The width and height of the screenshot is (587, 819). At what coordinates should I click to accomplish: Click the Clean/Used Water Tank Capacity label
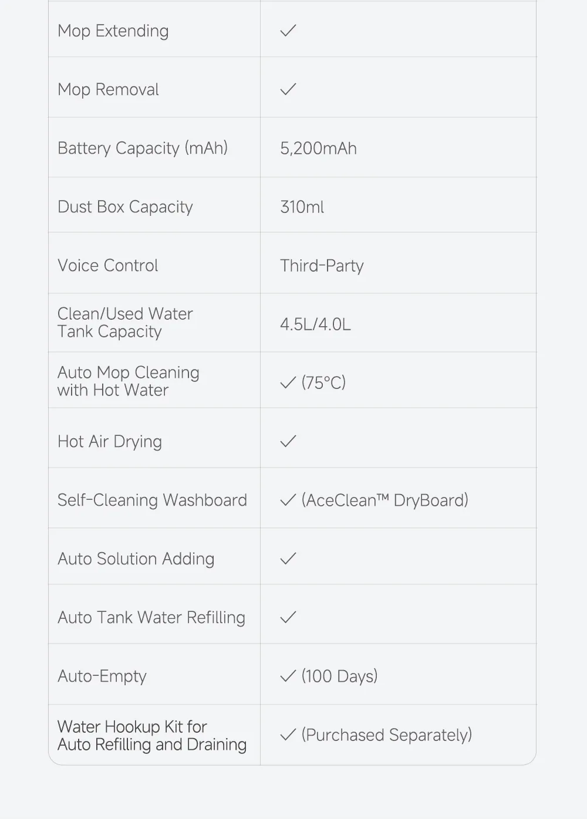click(125, 323)
